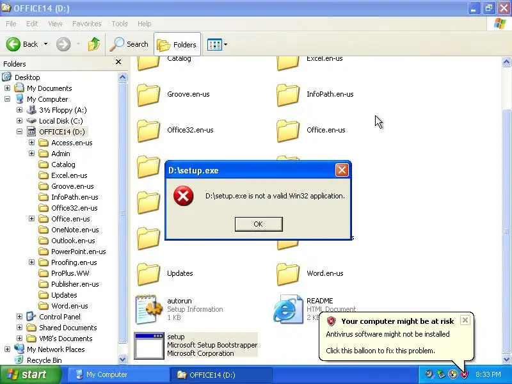Click the Forward arrow icon
This screenshot has width=512, height=384.
(63, 44)
